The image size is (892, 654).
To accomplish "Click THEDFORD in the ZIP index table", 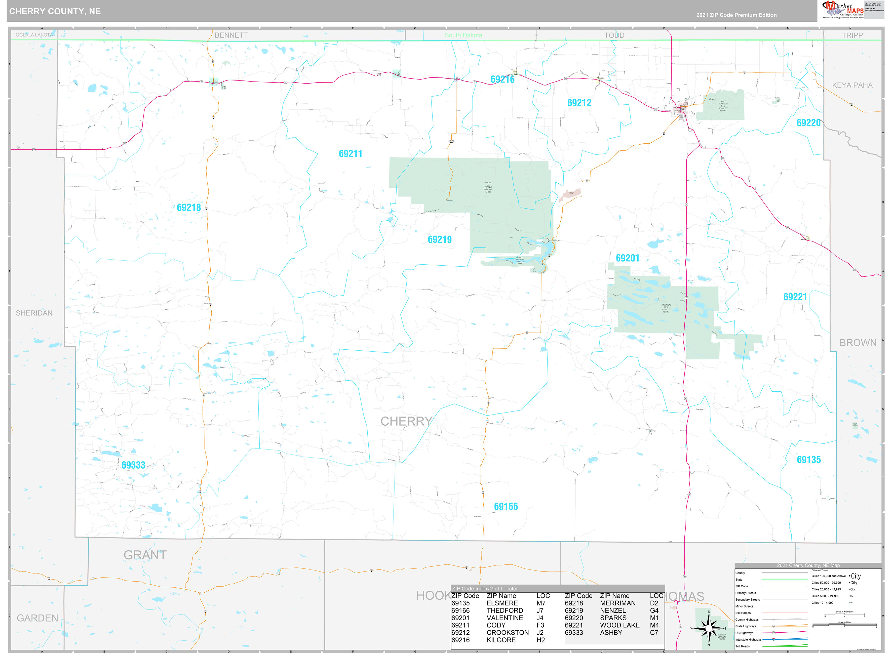I will point(505,610).
